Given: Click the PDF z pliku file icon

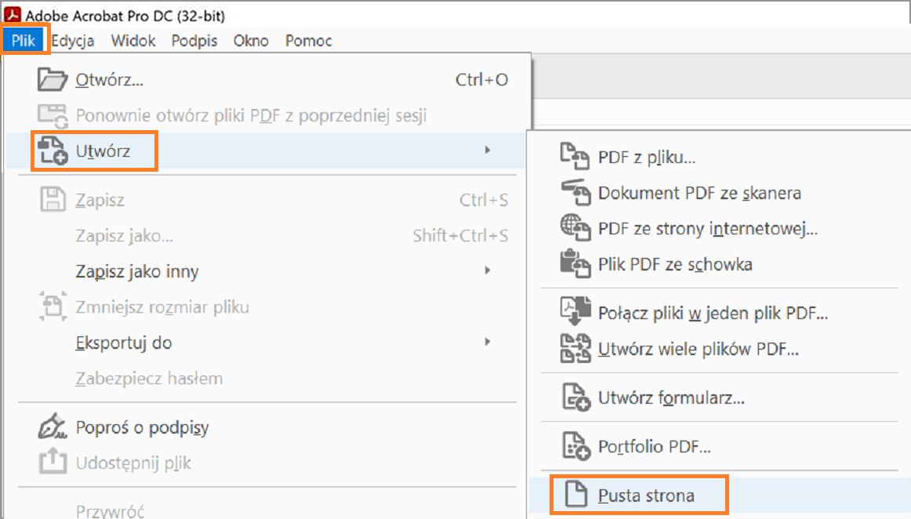Looking at the screenshot, I should coord(577,157).
